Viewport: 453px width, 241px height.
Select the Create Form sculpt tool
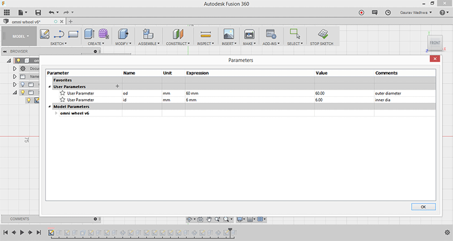pos(104,34)
